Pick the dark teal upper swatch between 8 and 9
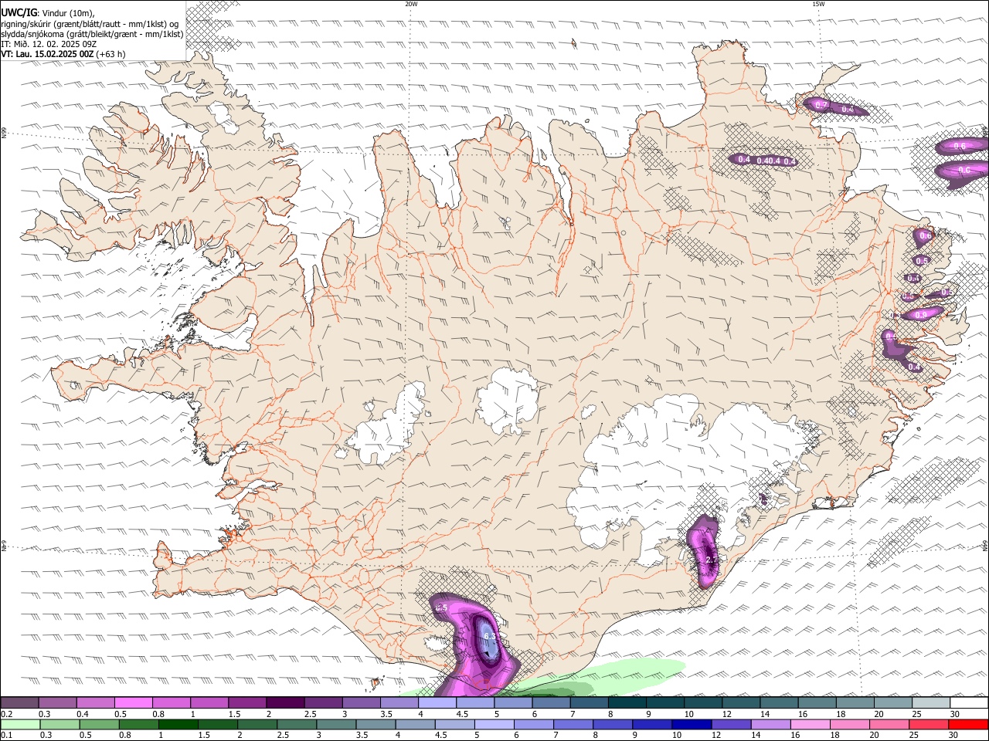The image size is (989, 741). (x=627, y=702)
